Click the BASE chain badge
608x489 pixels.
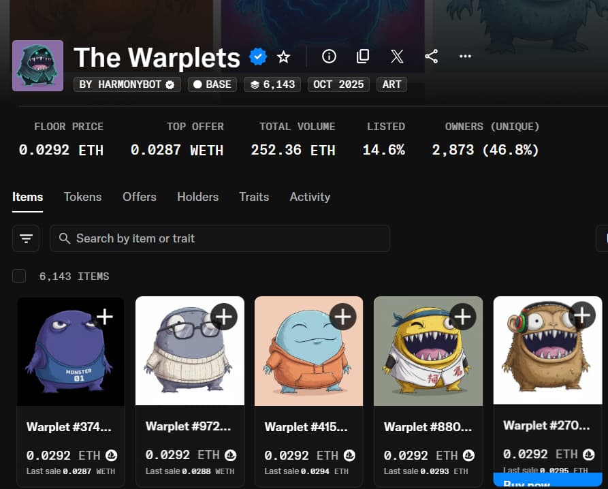212,84
